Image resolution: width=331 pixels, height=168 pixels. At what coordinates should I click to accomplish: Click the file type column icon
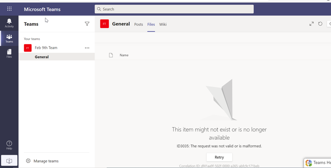[111, 55]
